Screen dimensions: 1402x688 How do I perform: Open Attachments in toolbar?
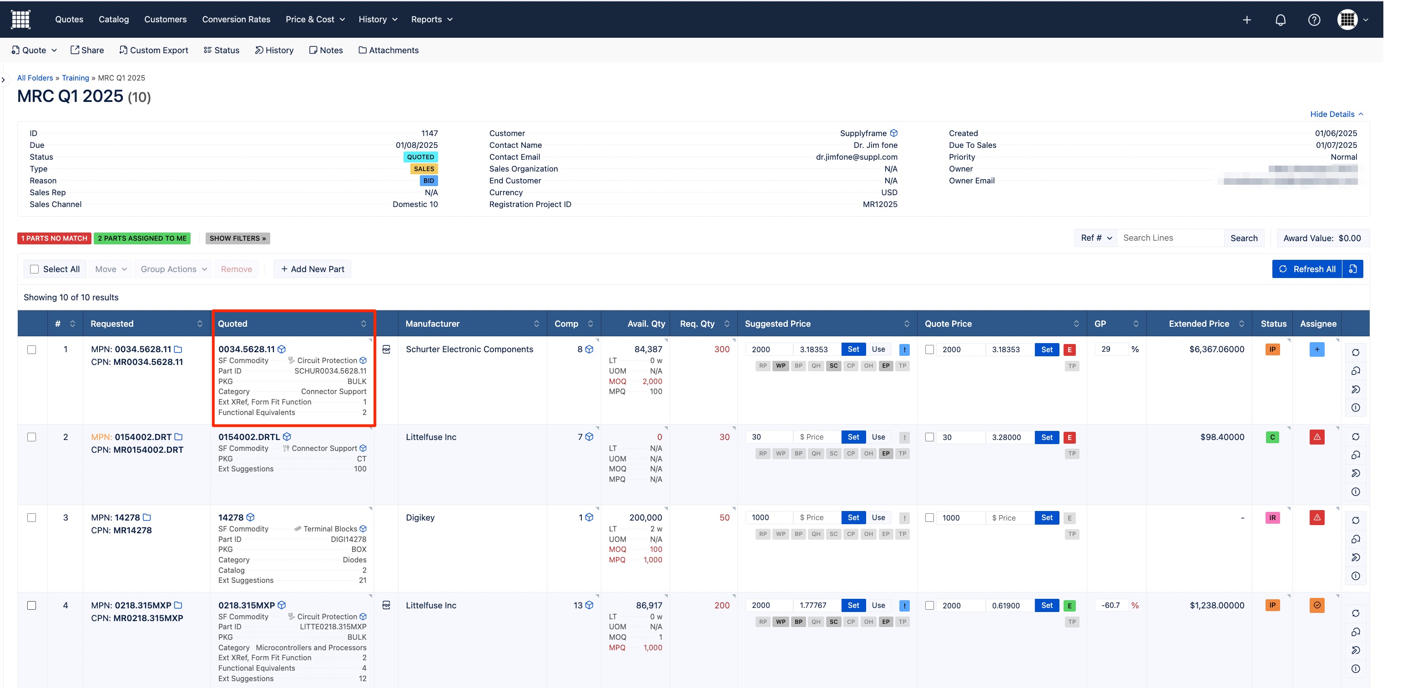(388, 50)
